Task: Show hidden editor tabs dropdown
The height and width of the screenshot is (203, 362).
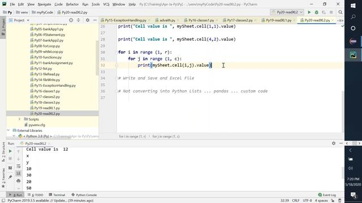Action: [x=340, y=20]
